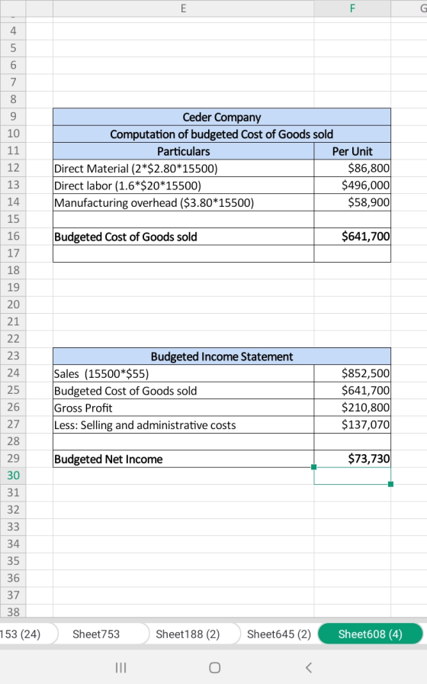Select 'Sales (15500*$55)' cell
Image resolution: width=427 pixels, height=684 pixels.
(184, 373)
